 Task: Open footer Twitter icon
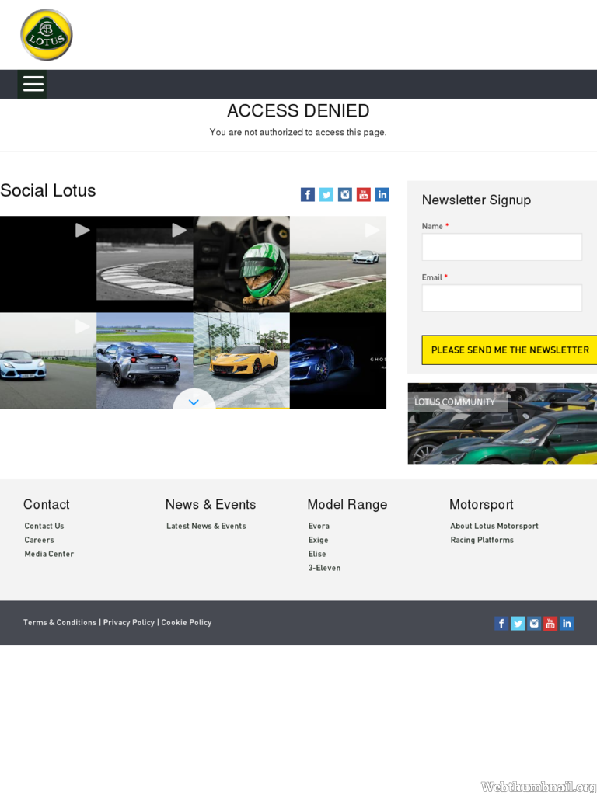518,623
